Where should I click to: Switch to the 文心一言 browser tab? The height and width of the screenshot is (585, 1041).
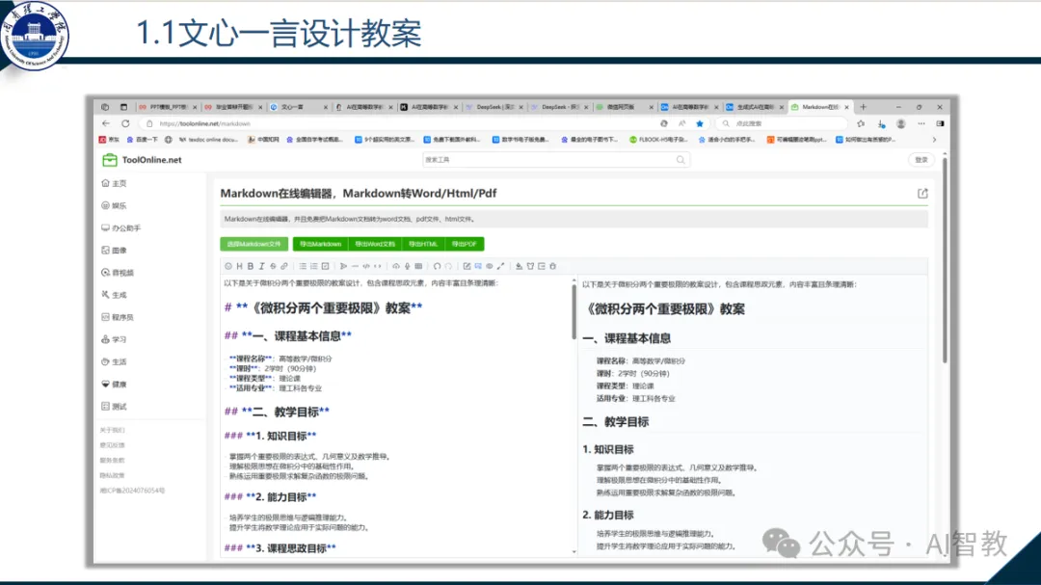pos(298,107)
